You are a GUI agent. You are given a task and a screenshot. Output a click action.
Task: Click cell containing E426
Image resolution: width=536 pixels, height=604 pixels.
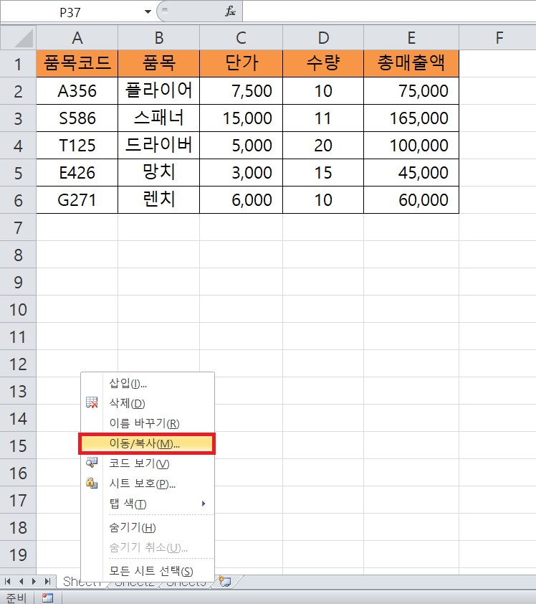tap(77, 173)
